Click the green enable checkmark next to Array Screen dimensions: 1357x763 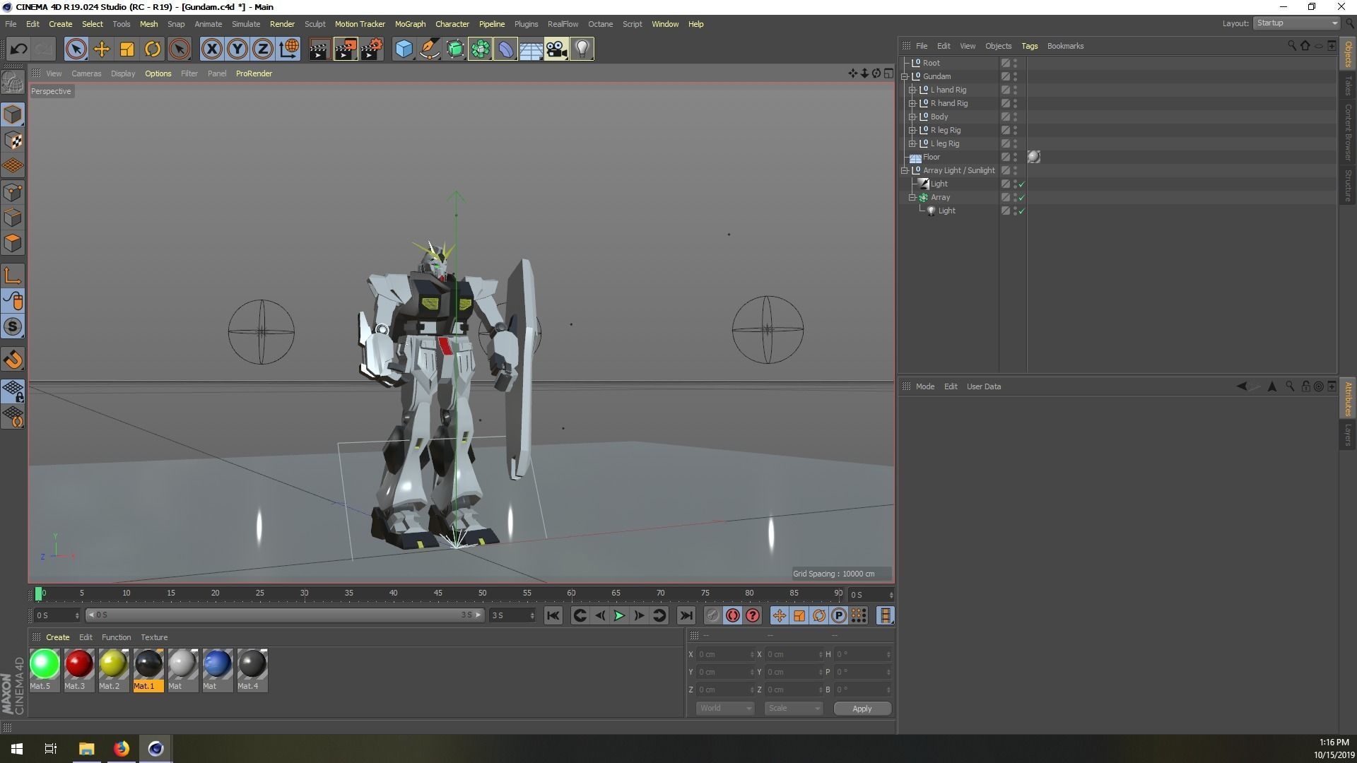point(1021,198)
